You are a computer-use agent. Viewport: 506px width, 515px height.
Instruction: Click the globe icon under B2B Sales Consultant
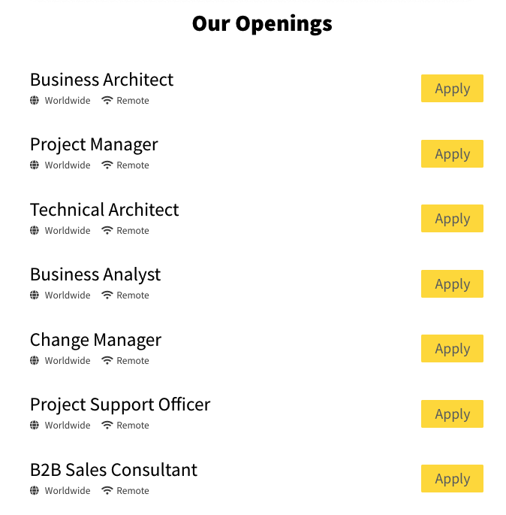point(35,491)
